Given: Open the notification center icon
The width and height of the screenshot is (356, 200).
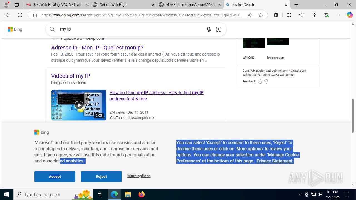Looking at the screenshot, I should coord(347,194).
